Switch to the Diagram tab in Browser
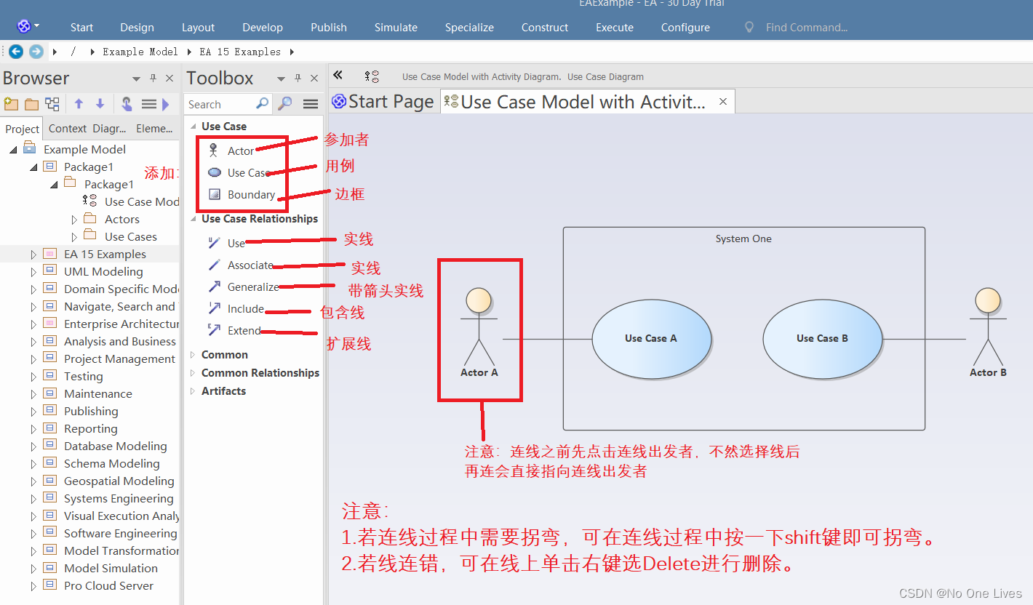Viewport: 1033px width, 605px height. click(x=110, y=128)
